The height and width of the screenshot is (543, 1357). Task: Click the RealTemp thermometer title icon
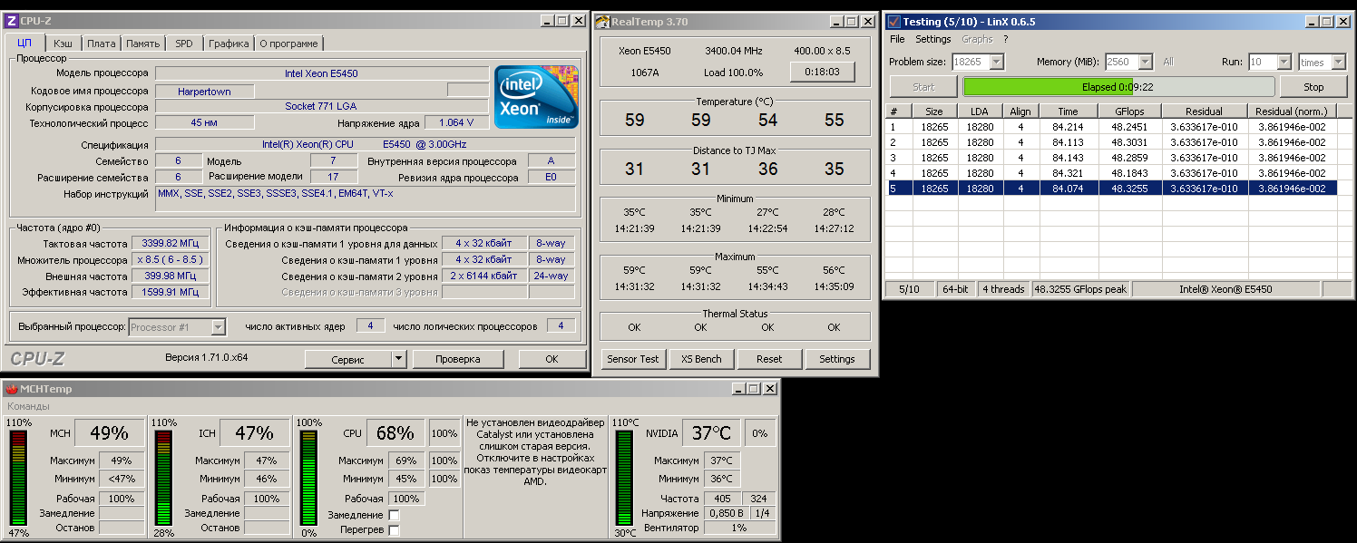click(602, 22)
